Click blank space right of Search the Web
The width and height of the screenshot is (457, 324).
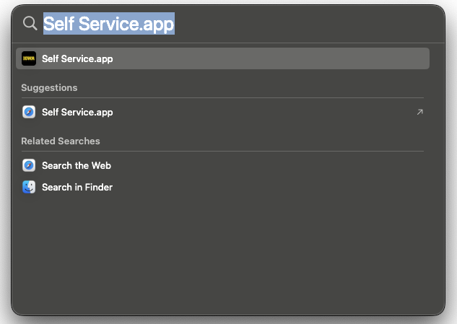[x=267, y=165]
